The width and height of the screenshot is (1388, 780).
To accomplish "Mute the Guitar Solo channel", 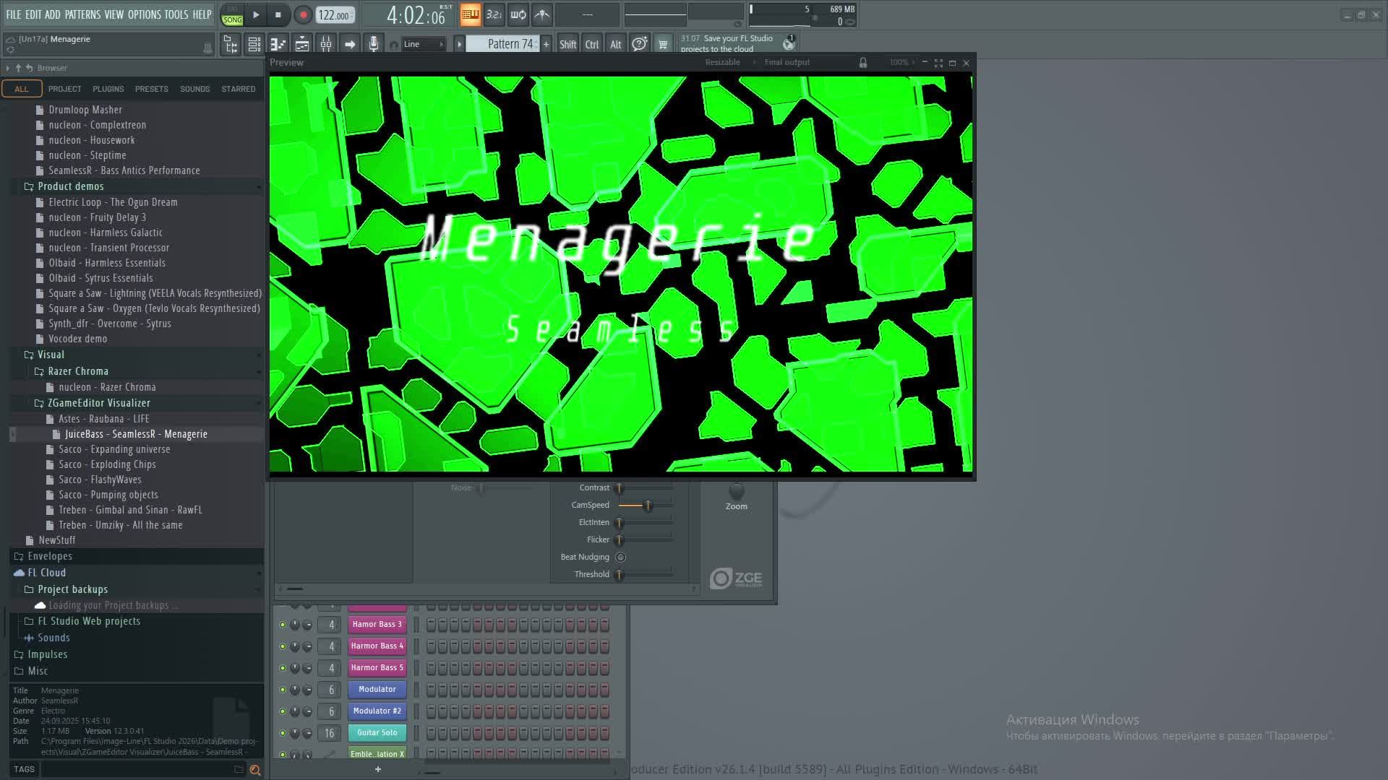I will 283,733.
